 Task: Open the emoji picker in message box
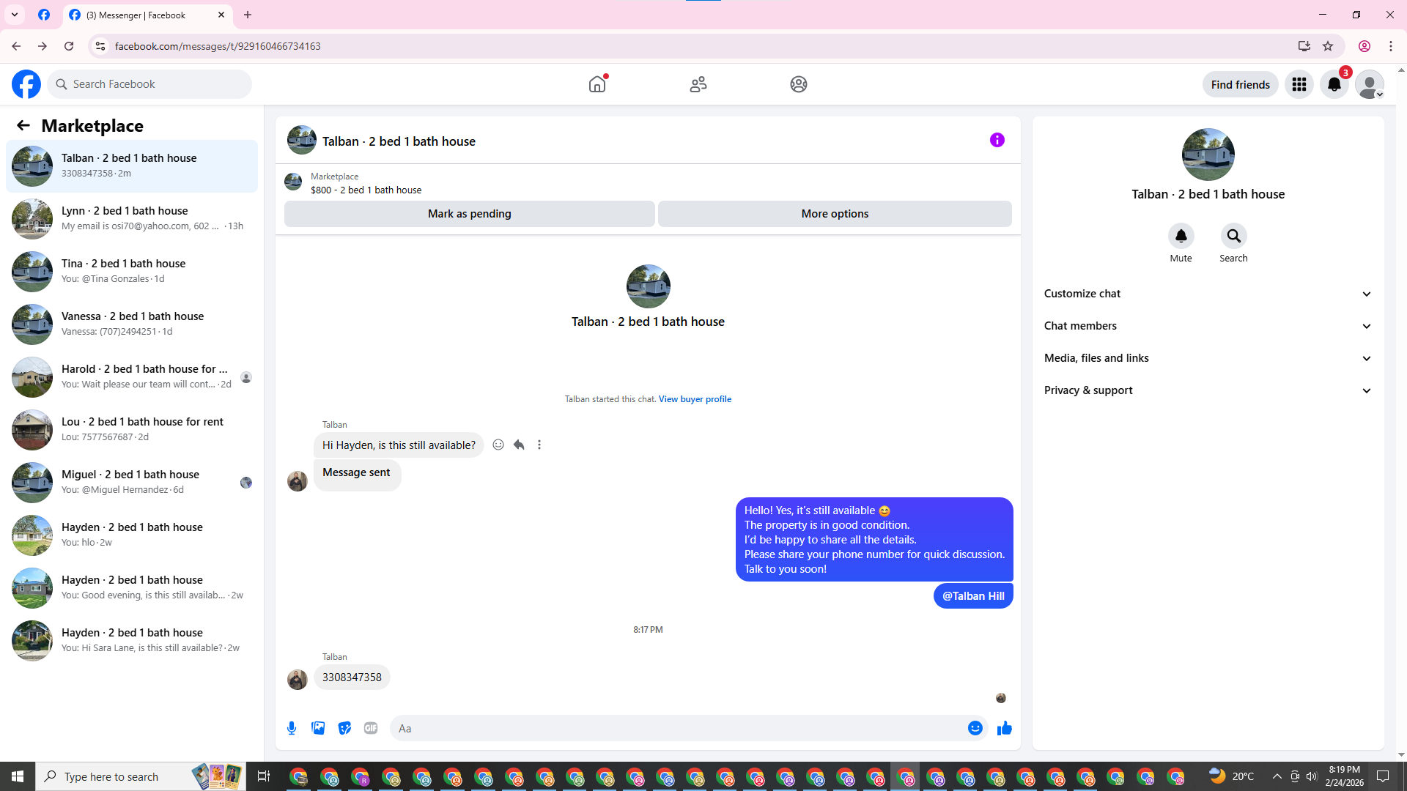click(975, 728)
